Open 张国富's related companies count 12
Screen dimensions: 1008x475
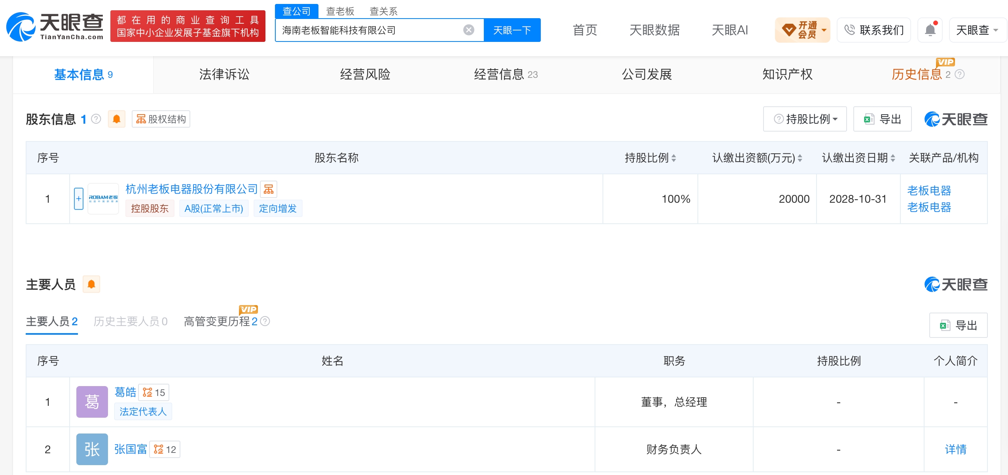click(x=165, y=449)
